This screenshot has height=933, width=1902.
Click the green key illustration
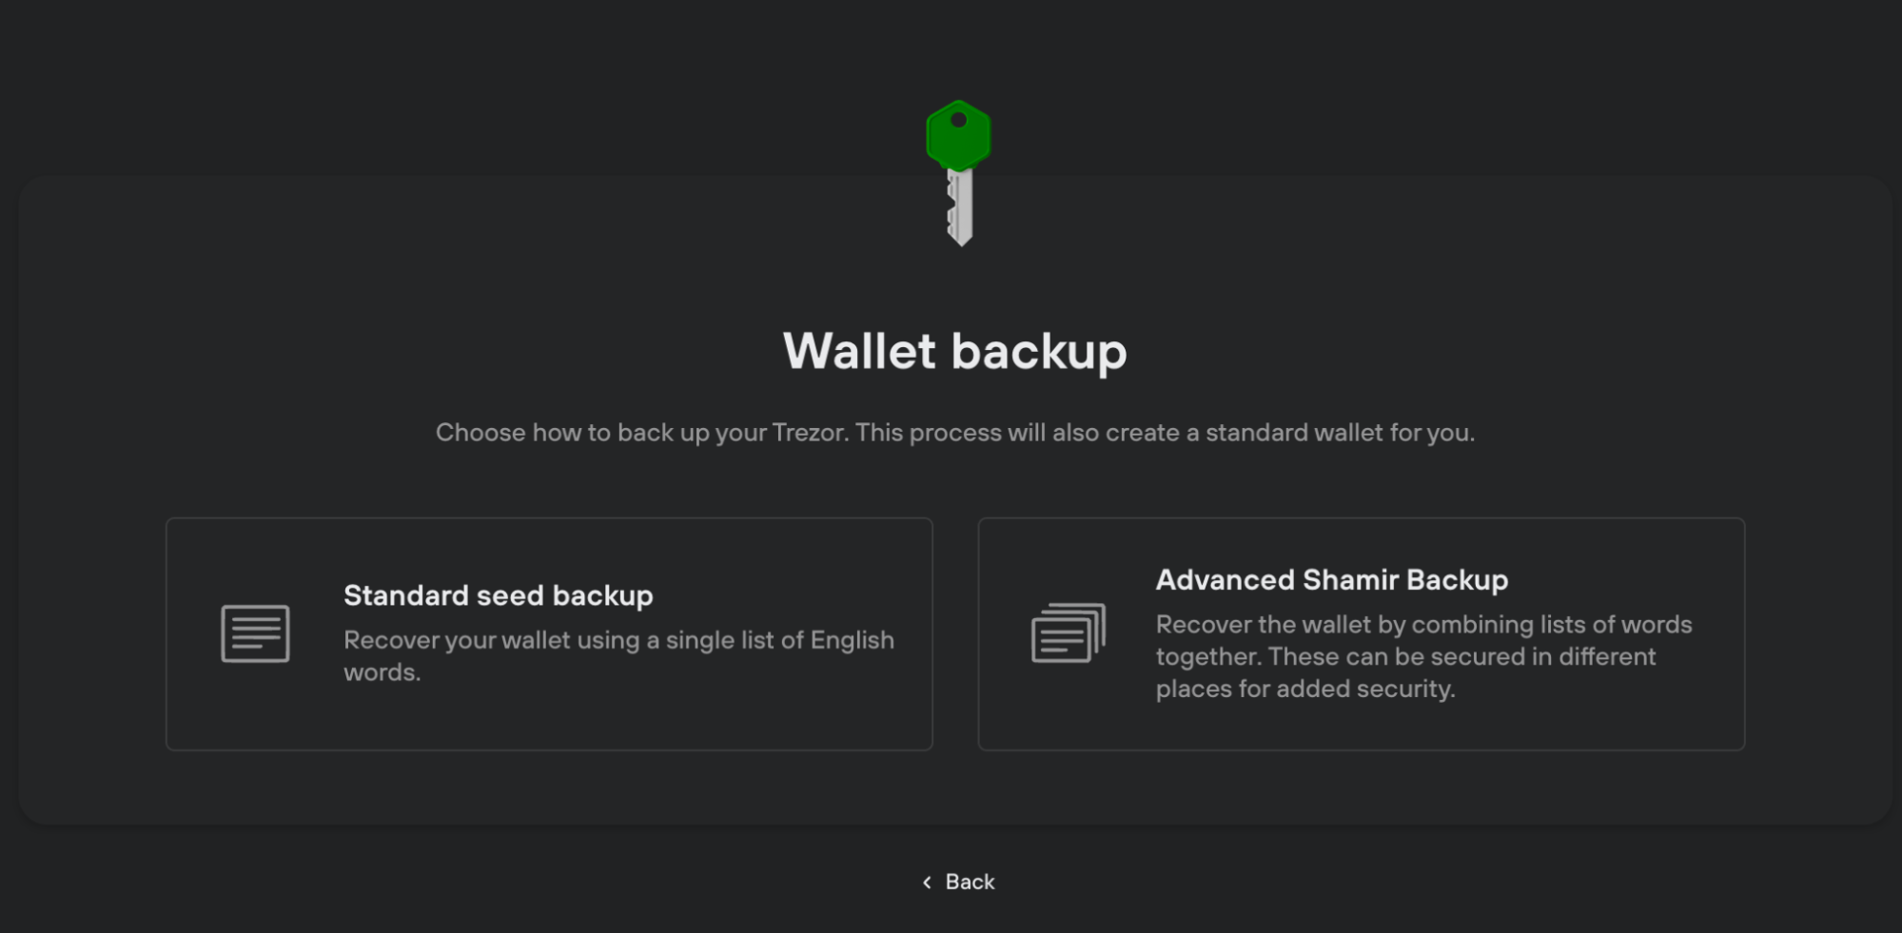pyautogui.click(x=959, y=171)
